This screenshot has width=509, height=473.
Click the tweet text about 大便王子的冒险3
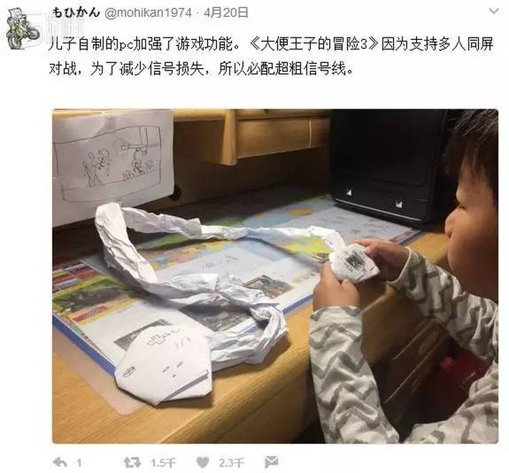271,56
